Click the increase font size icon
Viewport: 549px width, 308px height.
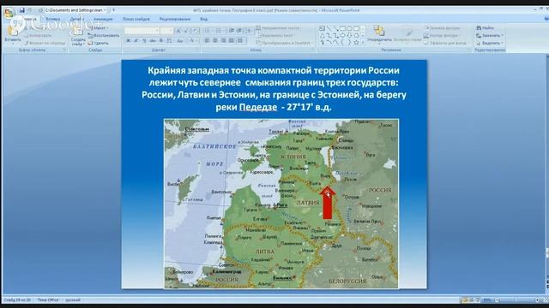[179, 31]
